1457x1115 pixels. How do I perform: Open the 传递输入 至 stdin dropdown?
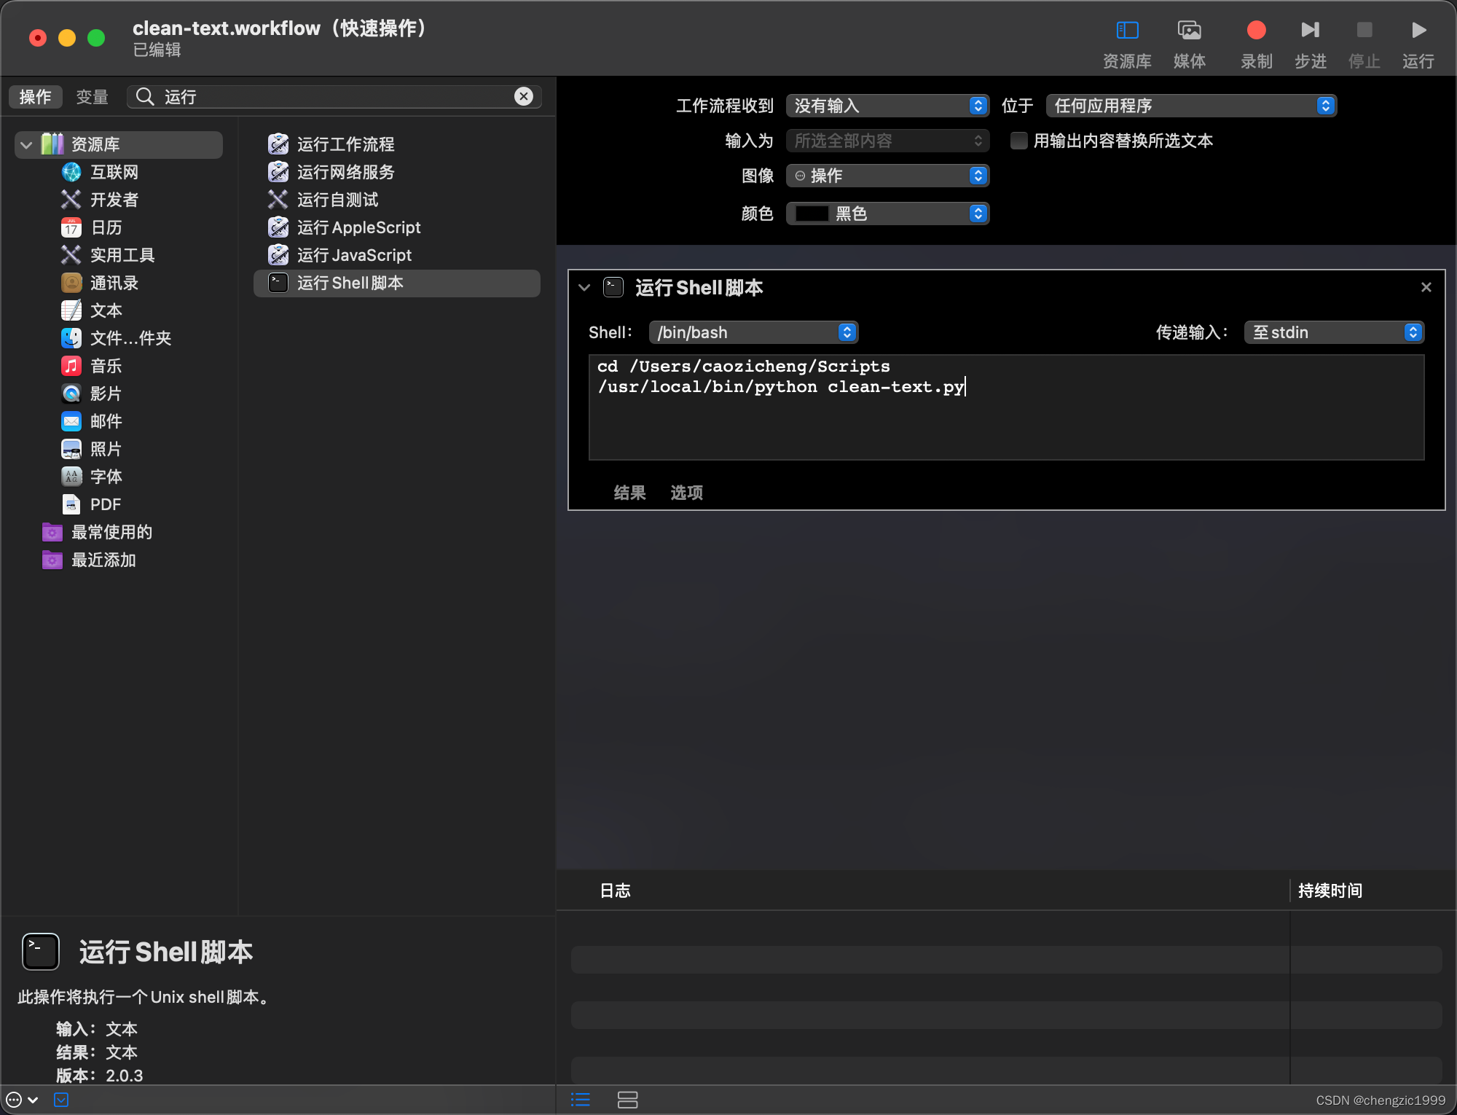point(1334,332)
